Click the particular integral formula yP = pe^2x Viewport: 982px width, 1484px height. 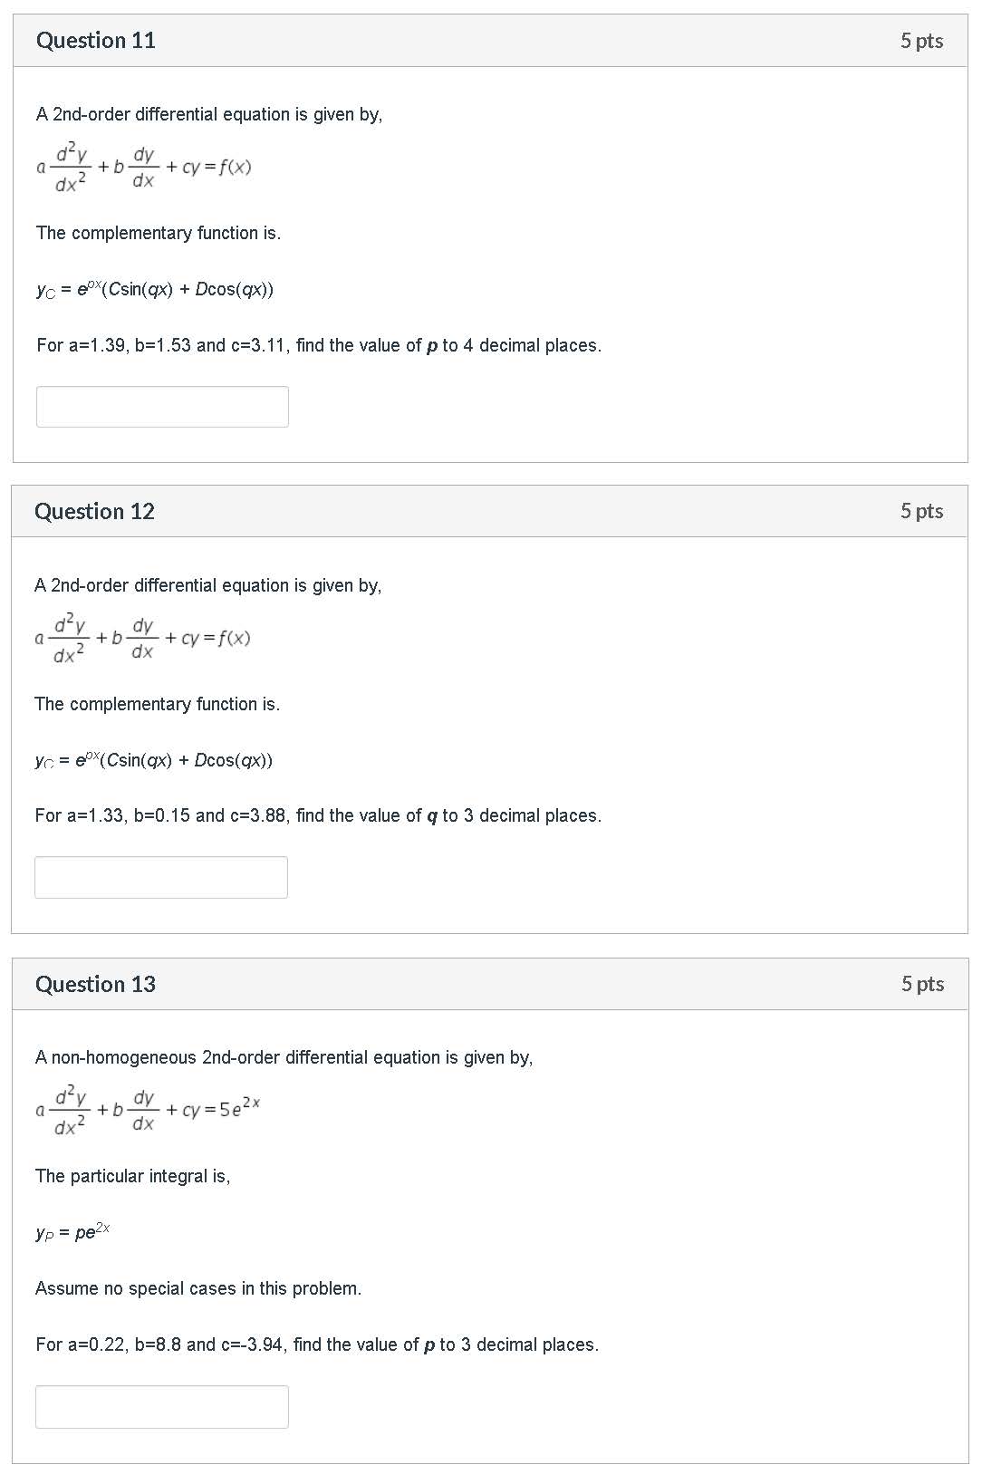pos(72,1232)
